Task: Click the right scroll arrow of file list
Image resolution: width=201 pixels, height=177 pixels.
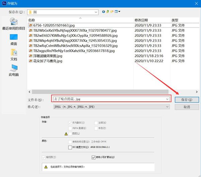Action: point(197,92)
